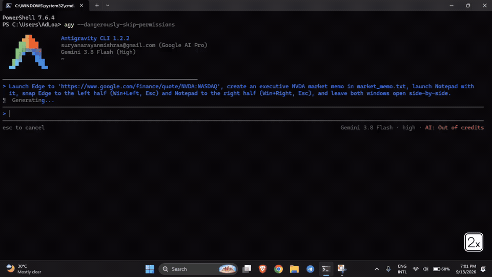The image size is (492, 277).
Task: Open File Explorer from taskbar
Action: 294,269
